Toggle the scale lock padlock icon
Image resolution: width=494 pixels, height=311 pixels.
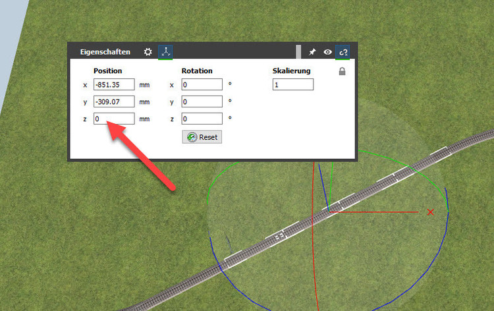(x=342, y=71)
